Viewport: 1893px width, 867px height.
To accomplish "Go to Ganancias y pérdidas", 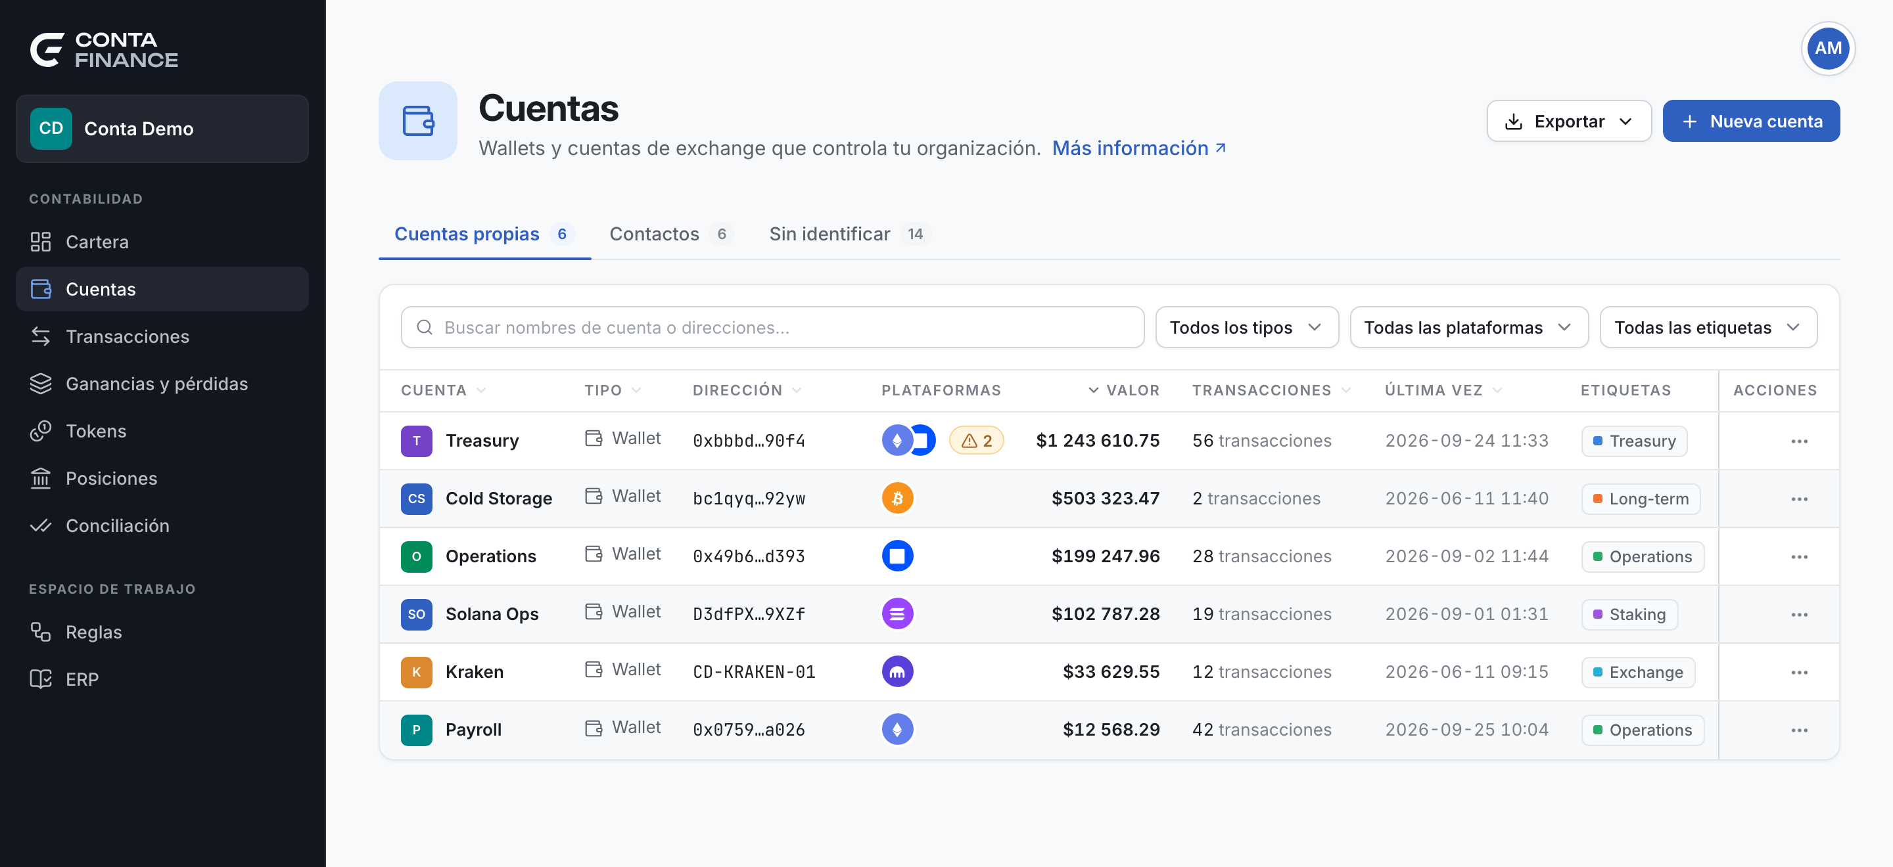I will tap(162, 383).
